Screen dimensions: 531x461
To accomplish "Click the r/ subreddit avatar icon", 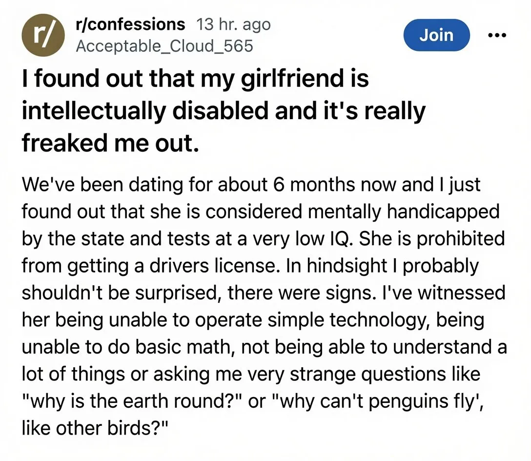I will [x=43, y=35].
